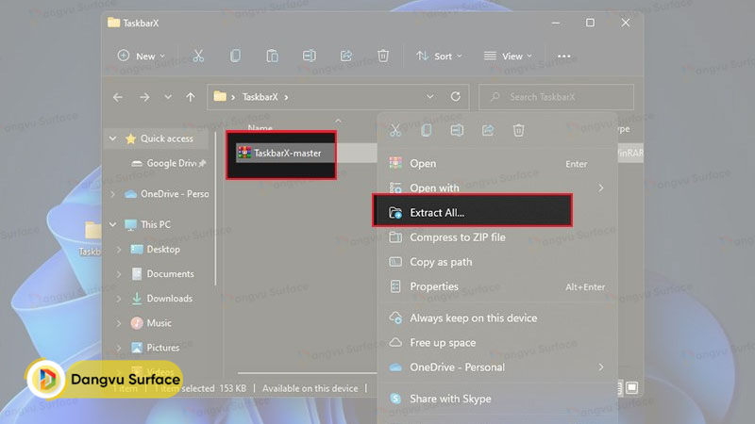Switch to large thumbnails view icon
Screen dimensions: 755x424
tap(631, 387)
